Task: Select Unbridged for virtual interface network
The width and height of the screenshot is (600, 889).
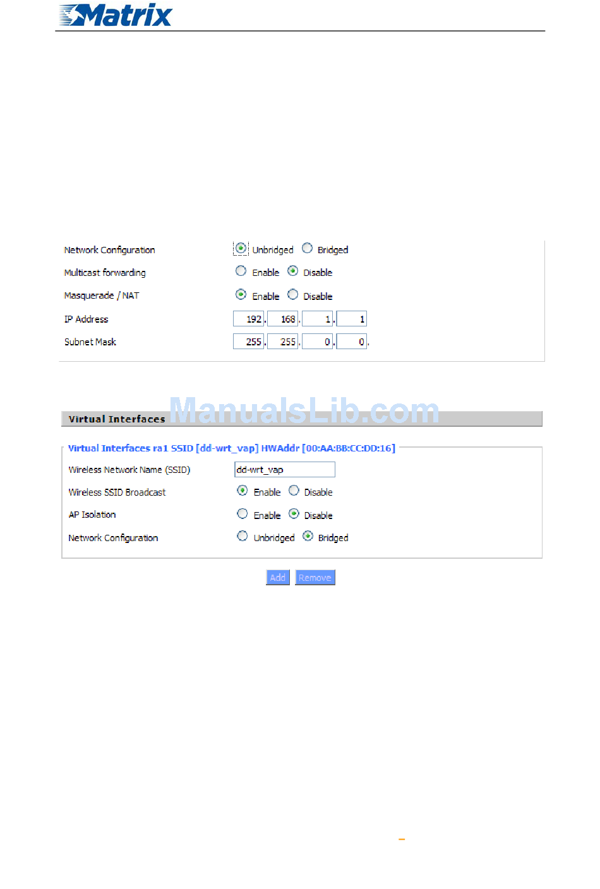Action: (242, 536)
